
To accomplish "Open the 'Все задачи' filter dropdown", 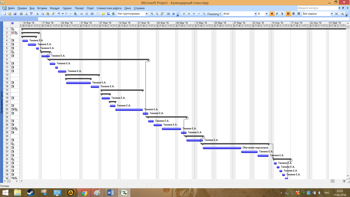I will point(332,14).
